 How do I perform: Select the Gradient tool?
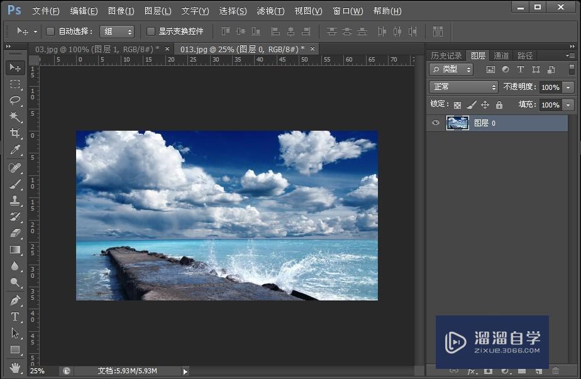click(15, 250)
